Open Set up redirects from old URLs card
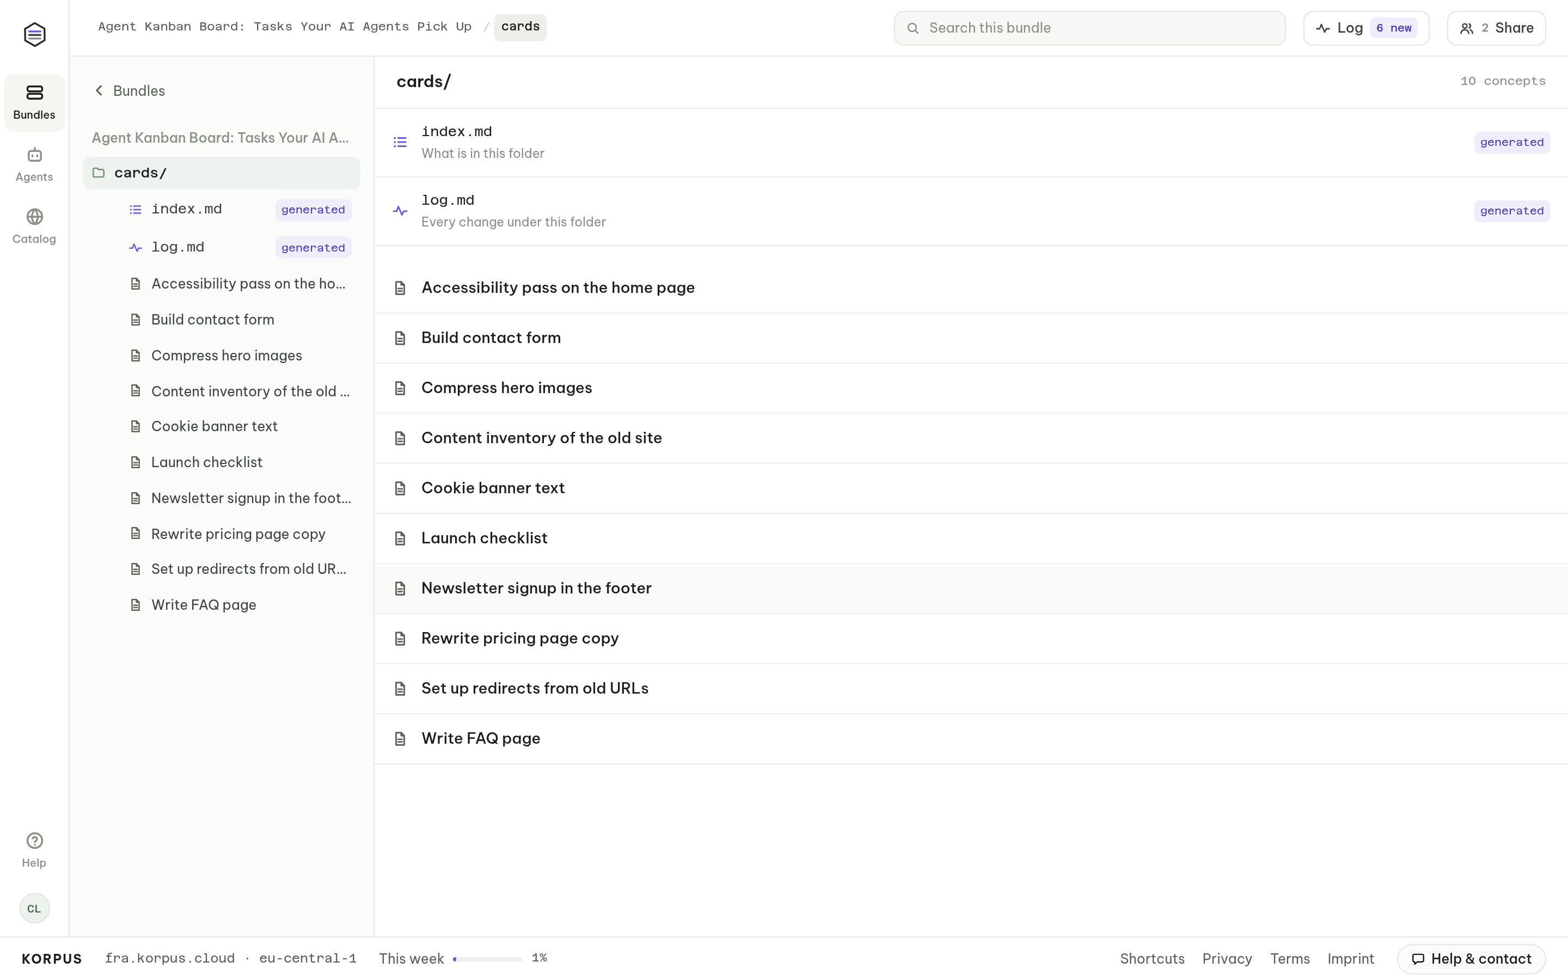The image size is (1568, 980). coord(971,688)
